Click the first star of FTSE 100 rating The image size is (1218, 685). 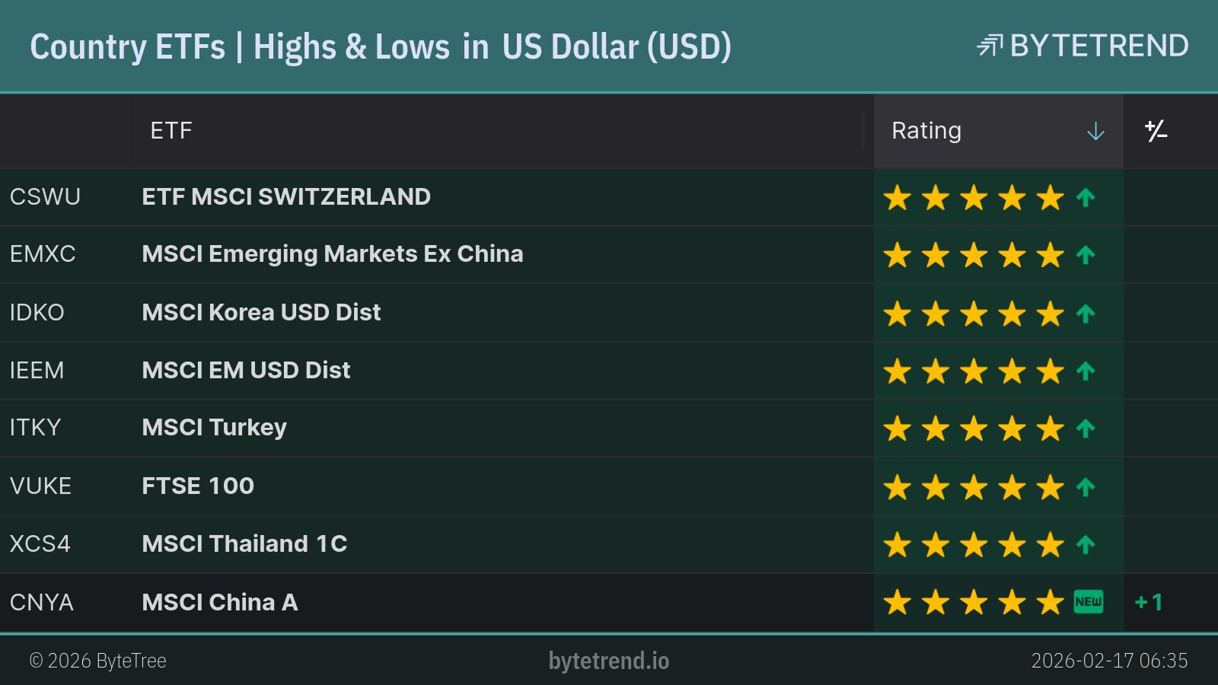point(898,487)
